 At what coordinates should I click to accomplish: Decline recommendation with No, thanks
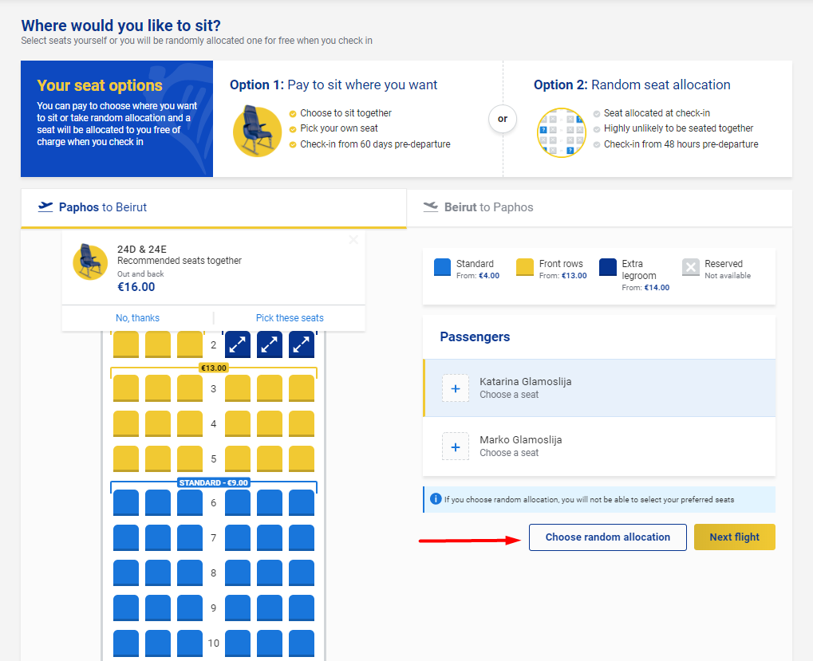[137, 318]
